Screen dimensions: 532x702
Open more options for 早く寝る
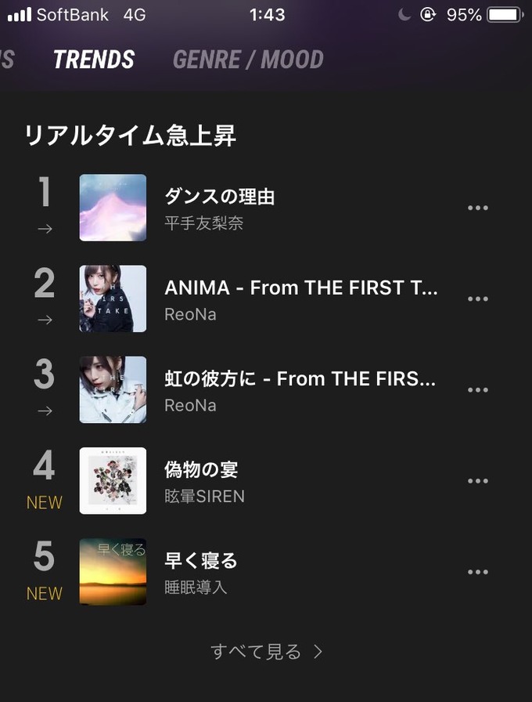[477, 572]
